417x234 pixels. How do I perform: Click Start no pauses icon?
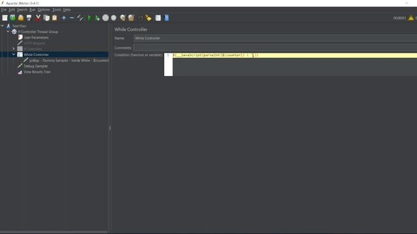coord(97,18)
